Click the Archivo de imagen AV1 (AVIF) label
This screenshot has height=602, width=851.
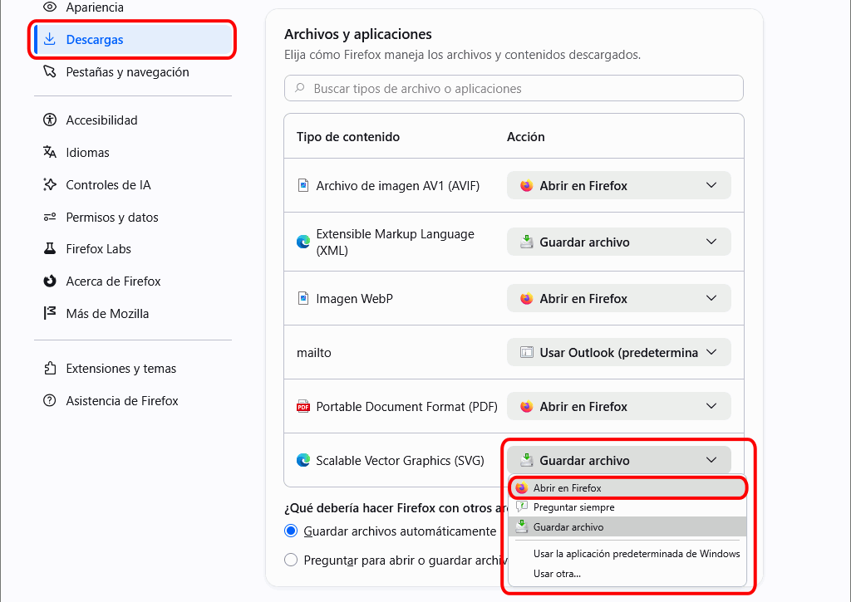point(398,185)
